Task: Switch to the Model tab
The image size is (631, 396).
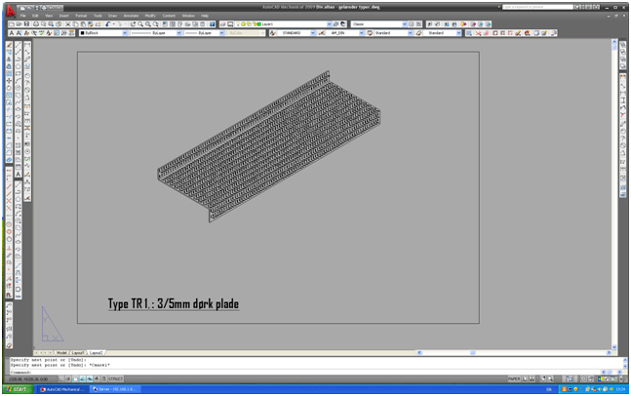Action: [61, 352]
